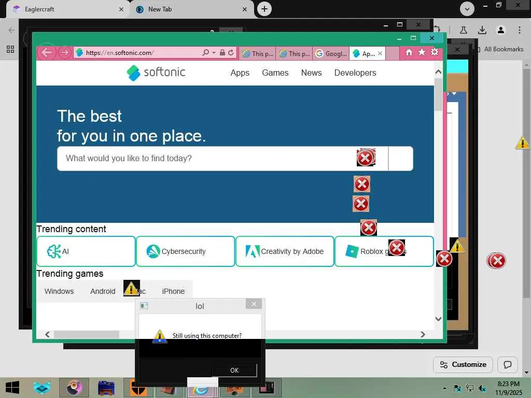Open the address bar dropdown arrow
The height and width of the screenshot is (398, 531).
214,52
